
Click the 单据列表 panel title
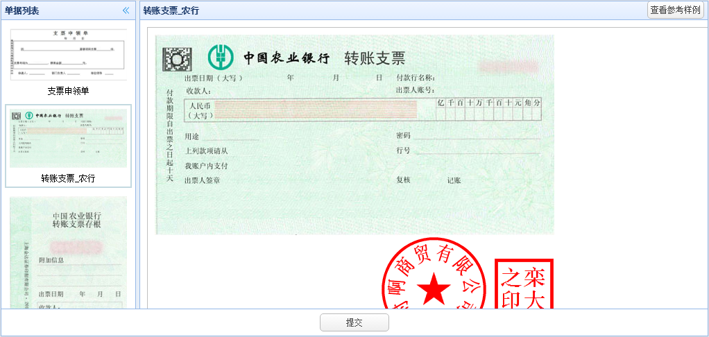22,11
